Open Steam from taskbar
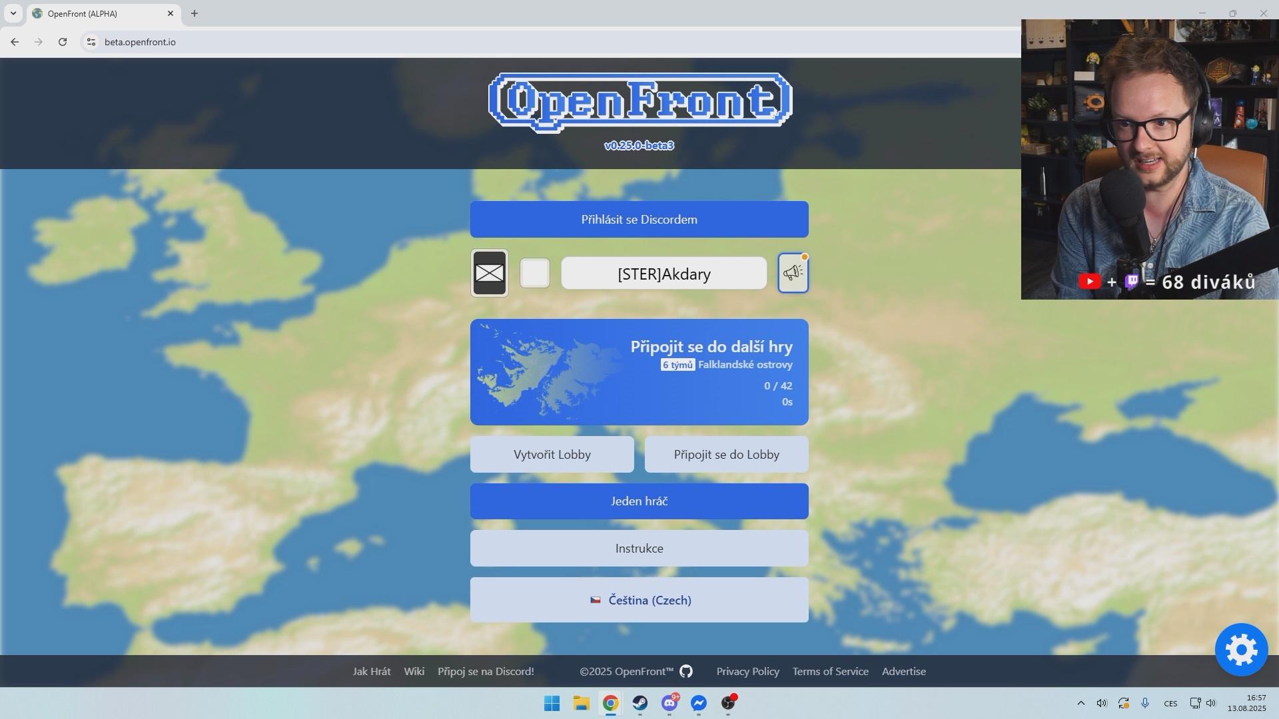 pyautogui.click(x=639, y=703)
